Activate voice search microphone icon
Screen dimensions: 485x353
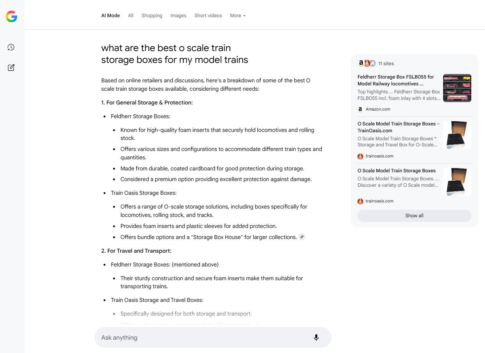coord(316,337)
